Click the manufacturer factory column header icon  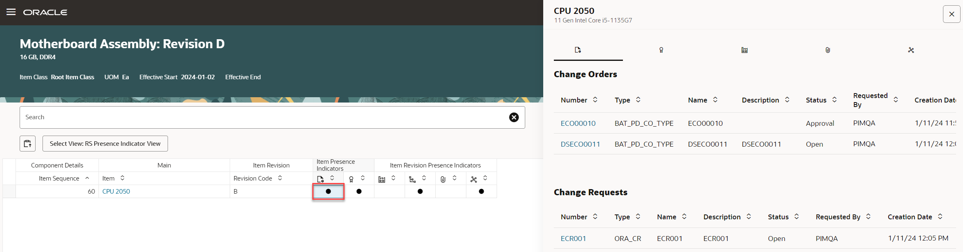tap(382, 179)
